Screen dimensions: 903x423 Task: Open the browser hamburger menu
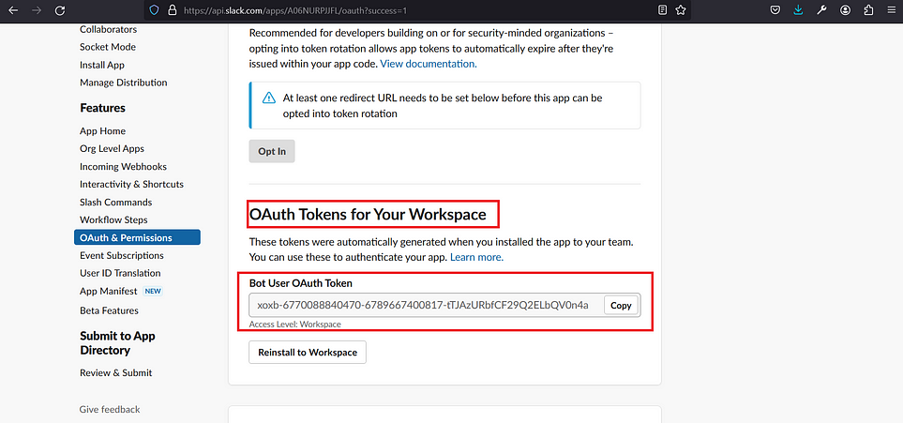click(x=891, y=9)
